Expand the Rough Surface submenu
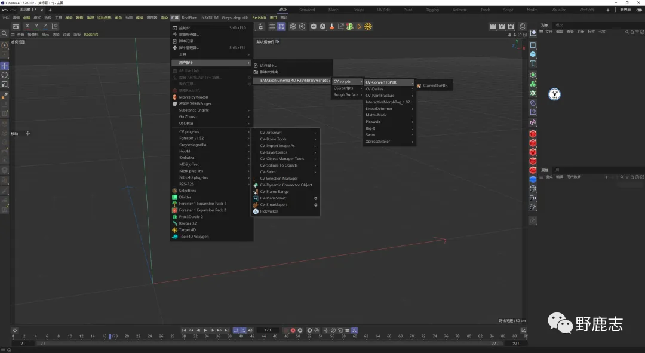The width and height of the screenshot is (645, 353). 347,94
